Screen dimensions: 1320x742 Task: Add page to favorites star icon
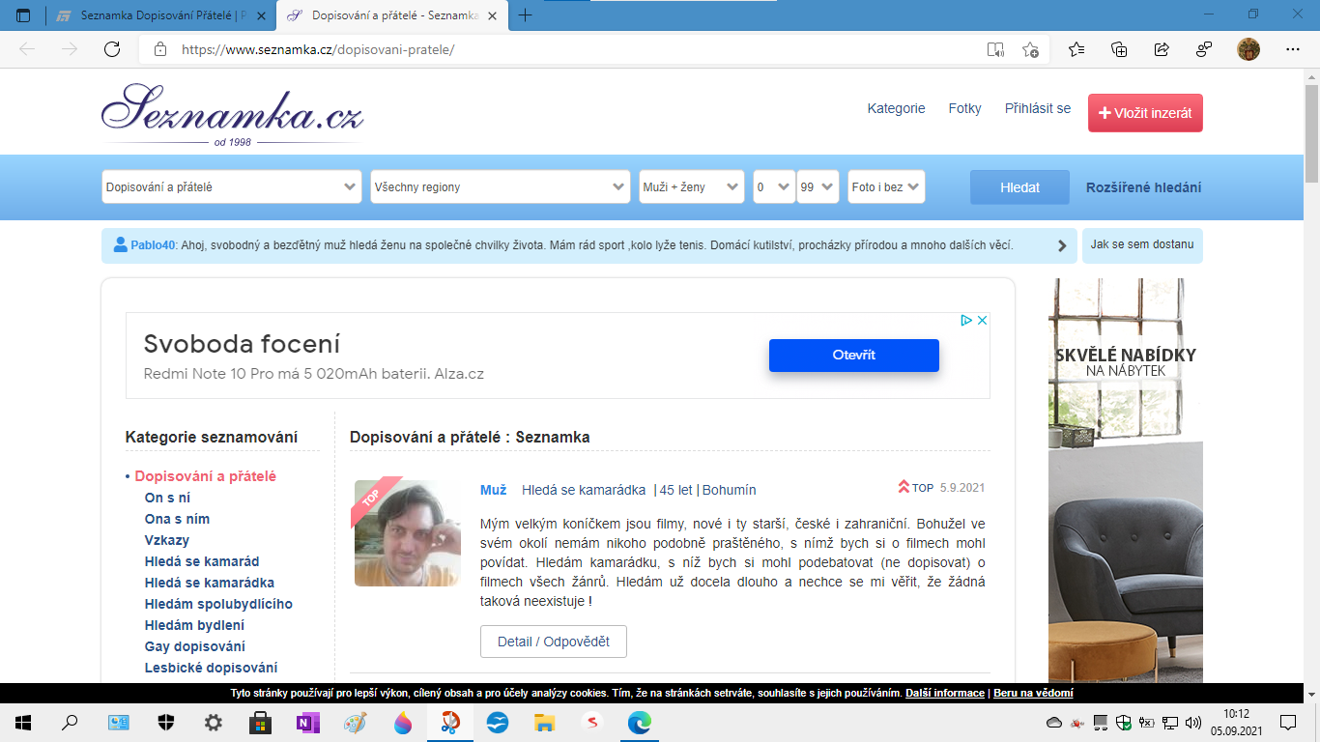click(x=1030, y=49)
